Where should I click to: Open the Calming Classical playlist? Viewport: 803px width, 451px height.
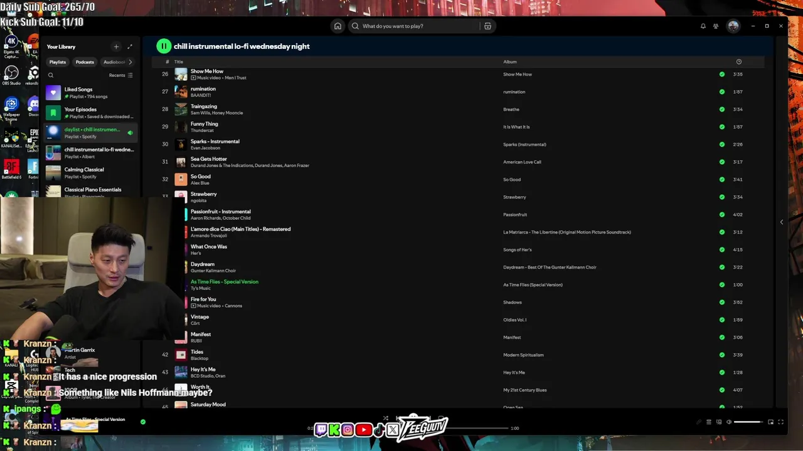[x=90, y=173]
